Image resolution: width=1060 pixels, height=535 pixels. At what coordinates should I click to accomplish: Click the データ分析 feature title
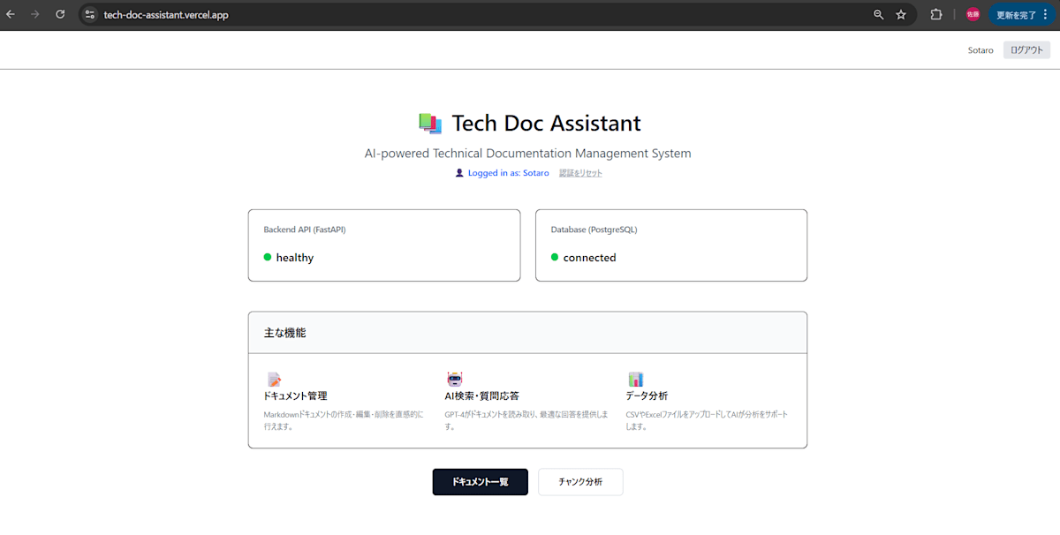pos(647,396)
